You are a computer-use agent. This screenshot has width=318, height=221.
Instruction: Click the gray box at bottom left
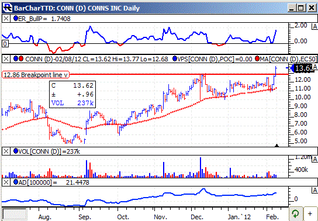click(14, 213)
